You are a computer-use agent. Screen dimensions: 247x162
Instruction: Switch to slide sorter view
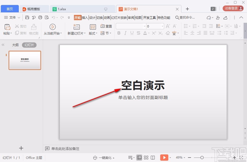[x=146, y=158]
